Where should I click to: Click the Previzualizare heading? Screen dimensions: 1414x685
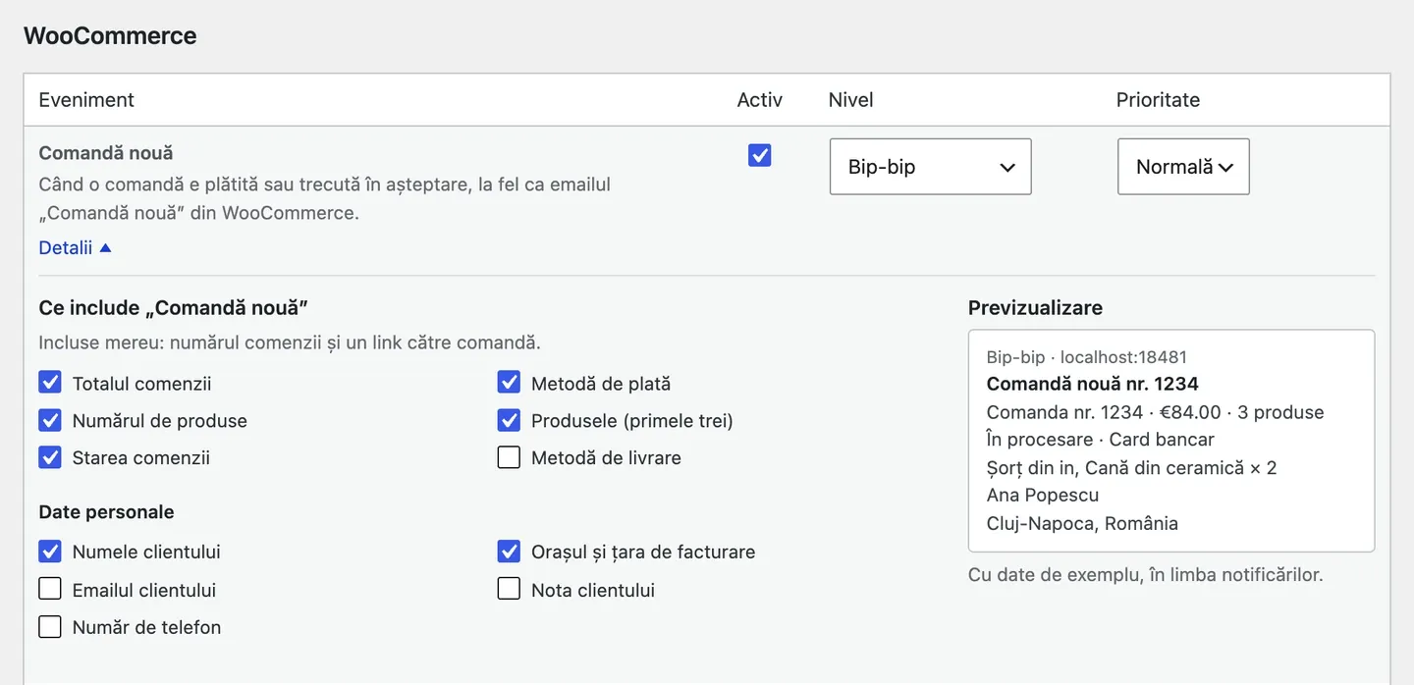pos(1035,308)
